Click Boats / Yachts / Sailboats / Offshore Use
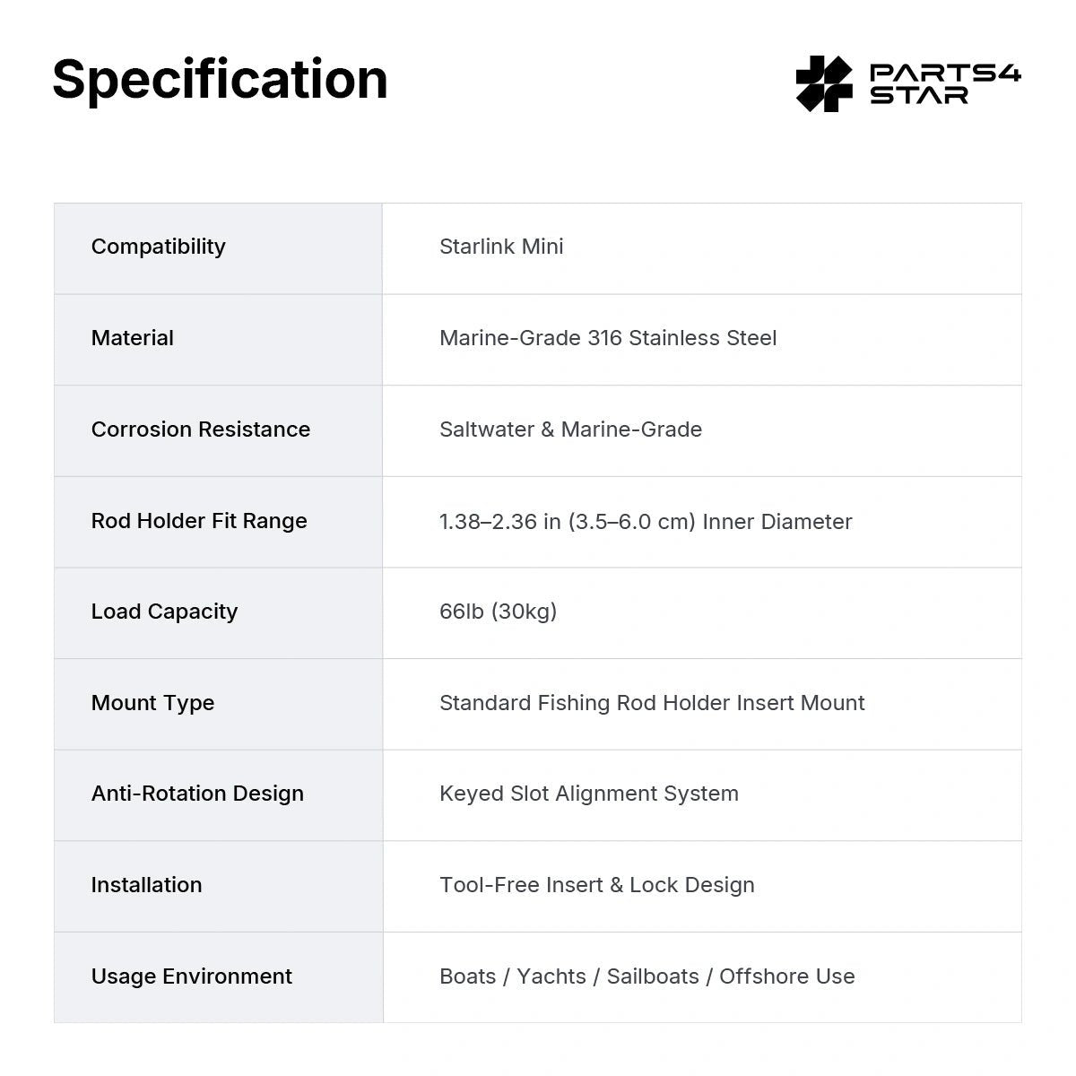The width and height of the screenshot is (1076, 1076). coord(647,976)
